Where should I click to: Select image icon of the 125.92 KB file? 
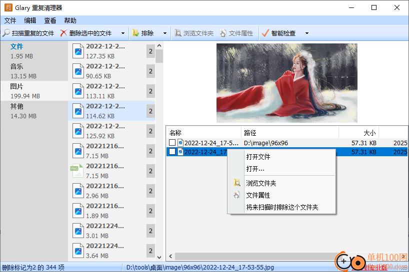[x=78, y=131]
